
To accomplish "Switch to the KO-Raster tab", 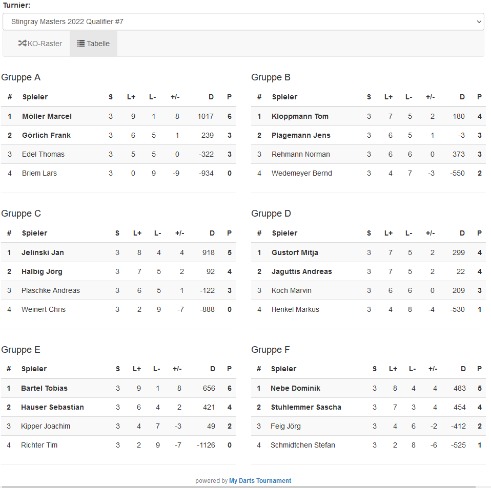I will point(40,44).
